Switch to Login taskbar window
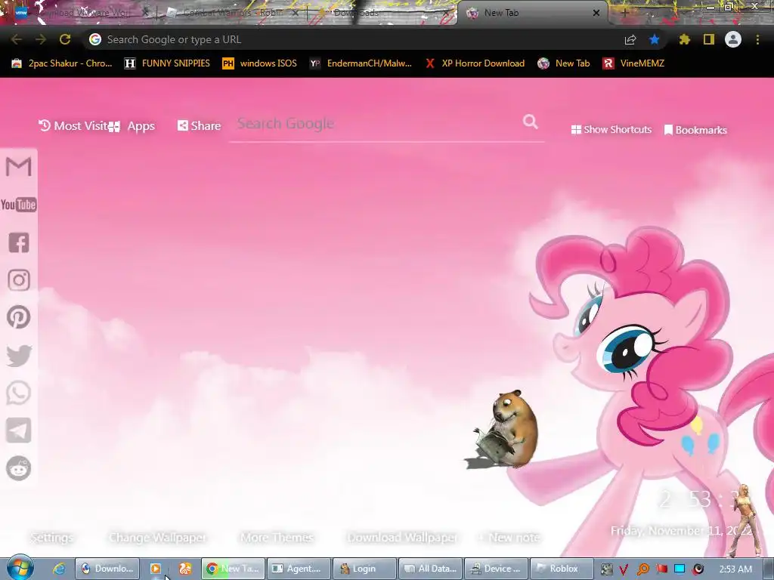This screenshot has height=580, width=774. tap(364, 569)
